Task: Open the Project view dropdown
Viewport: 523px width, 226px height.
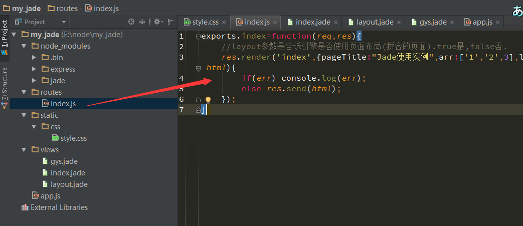Action: (64, 22)
